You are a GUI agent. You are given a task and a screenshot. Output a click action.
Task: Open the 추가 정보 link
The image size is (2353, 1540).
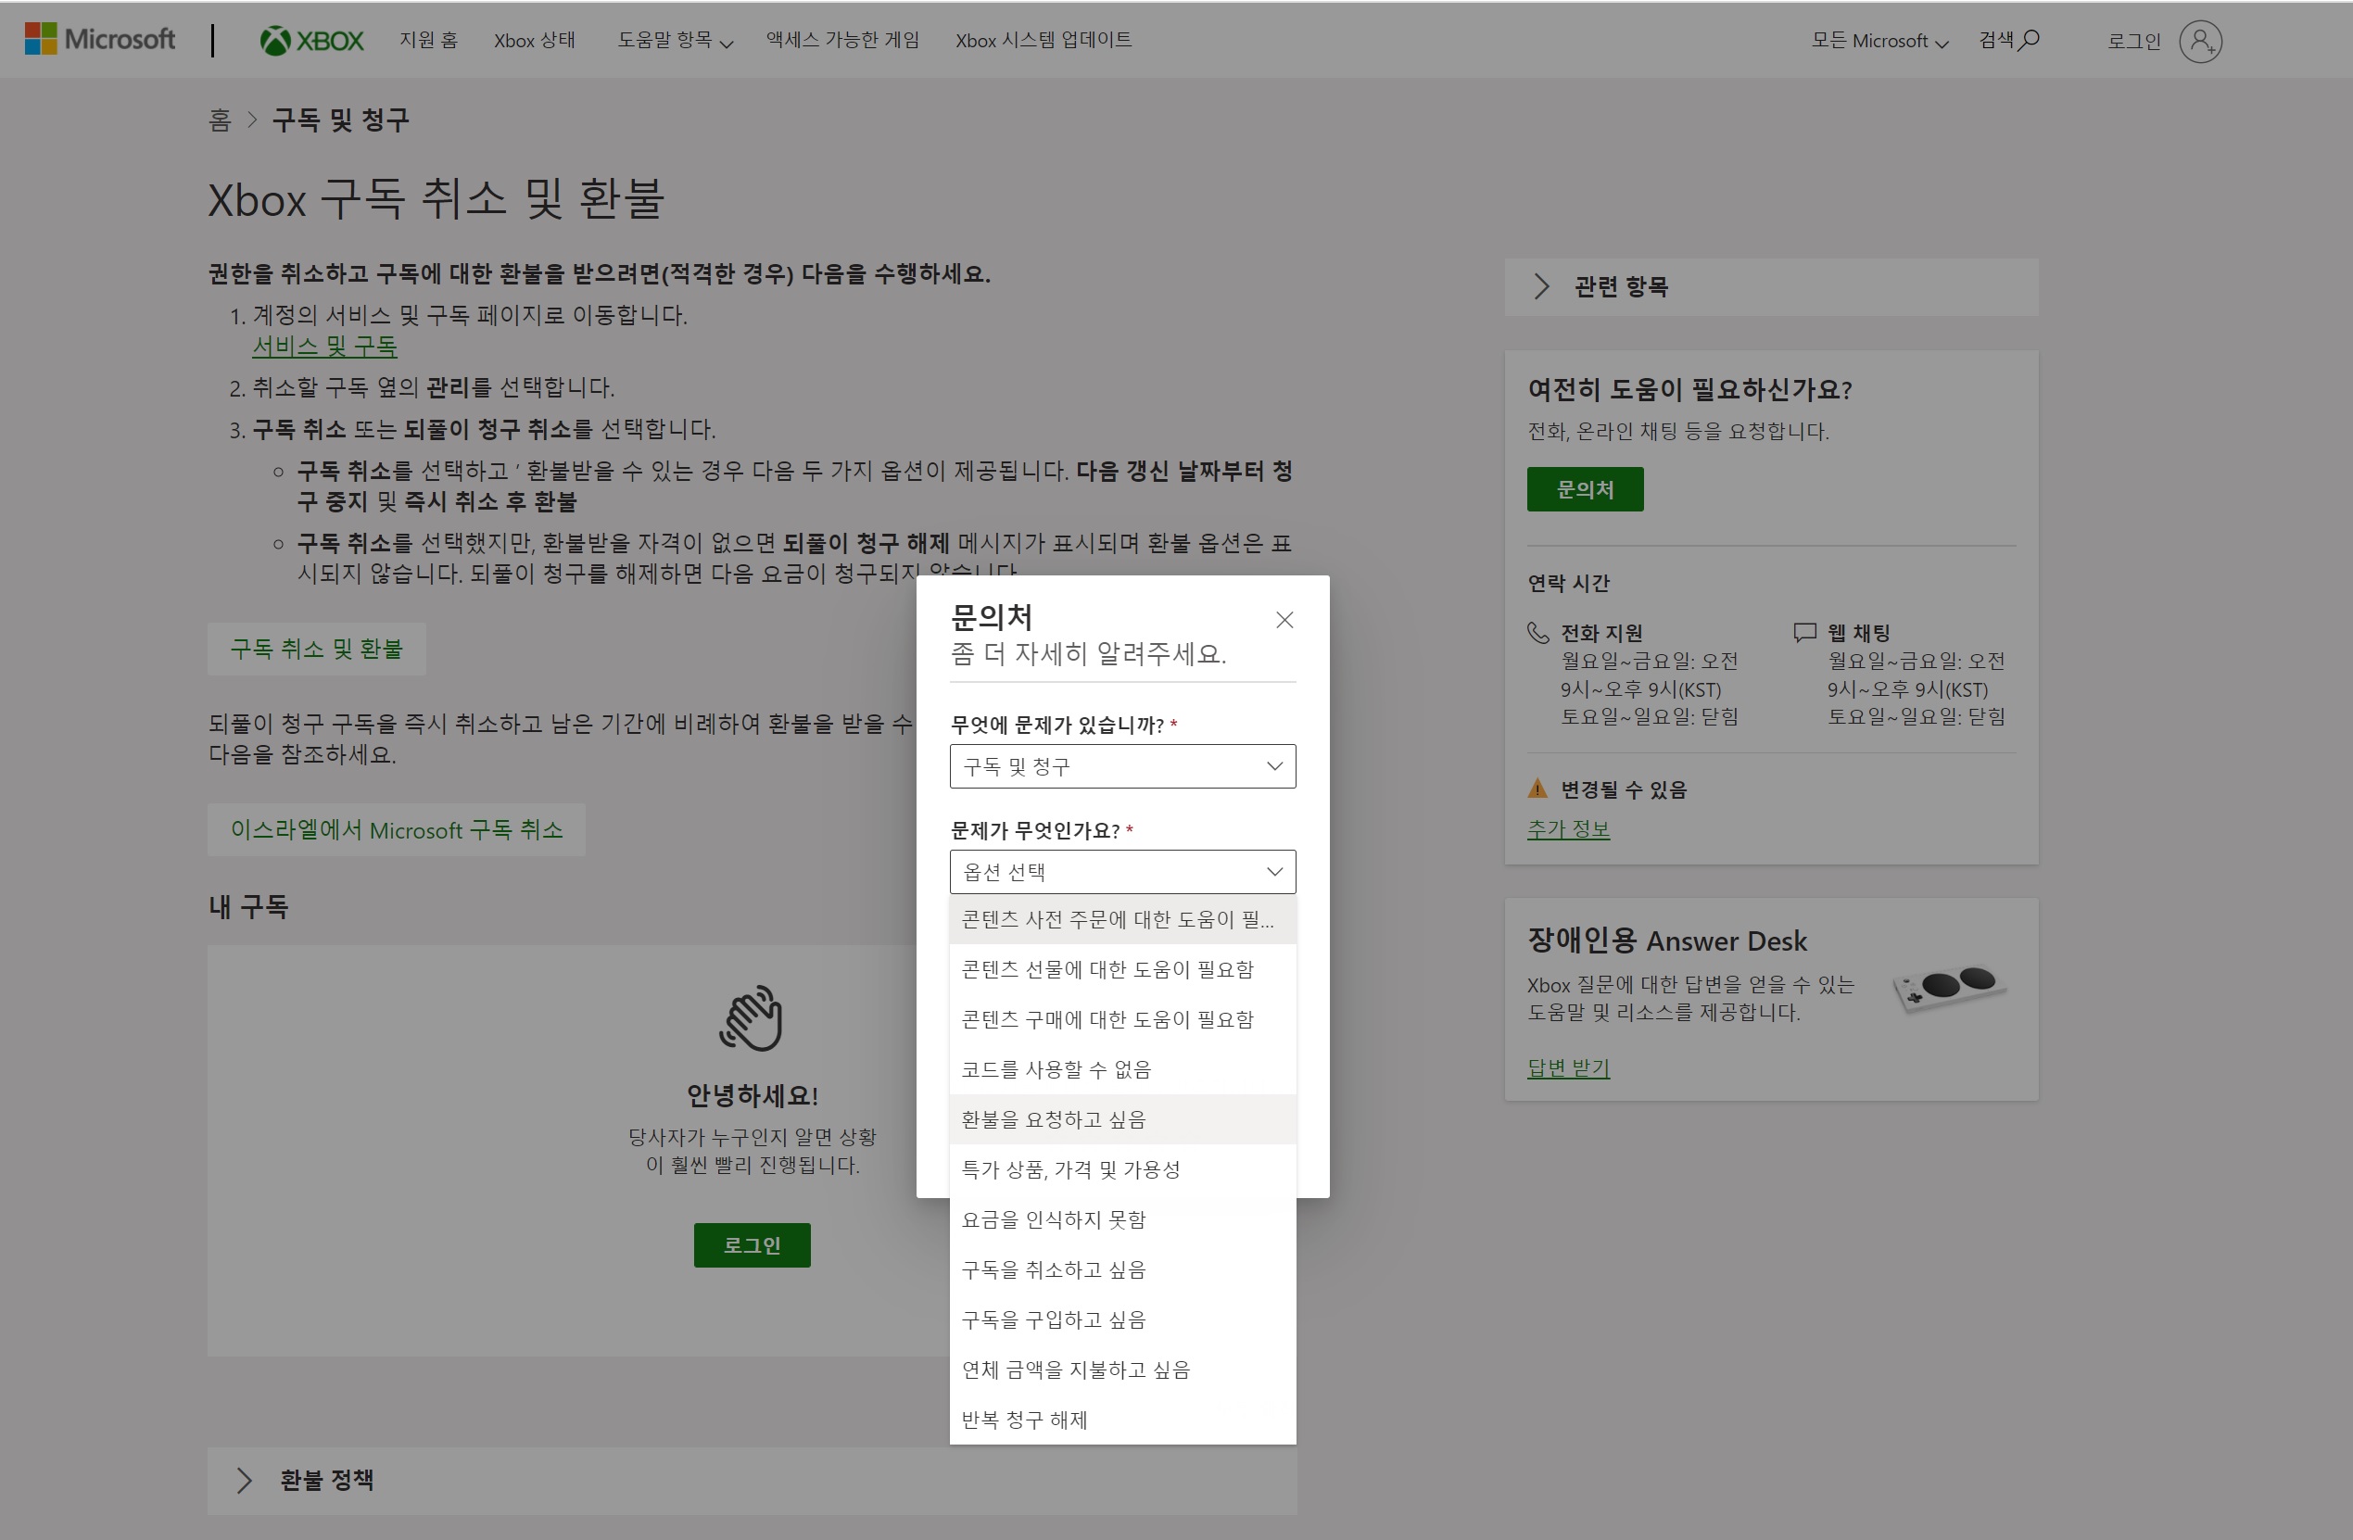[1568, 828]
